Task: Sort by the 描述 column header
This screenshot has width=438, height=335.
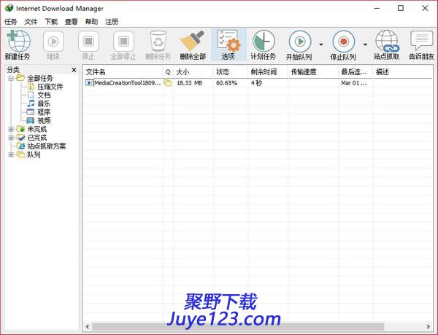Action: (x=403, y=72)
